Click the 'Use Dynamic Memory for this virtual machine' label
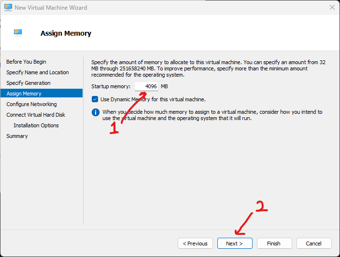This screenshot has height=257, width=340. point(153,99)
